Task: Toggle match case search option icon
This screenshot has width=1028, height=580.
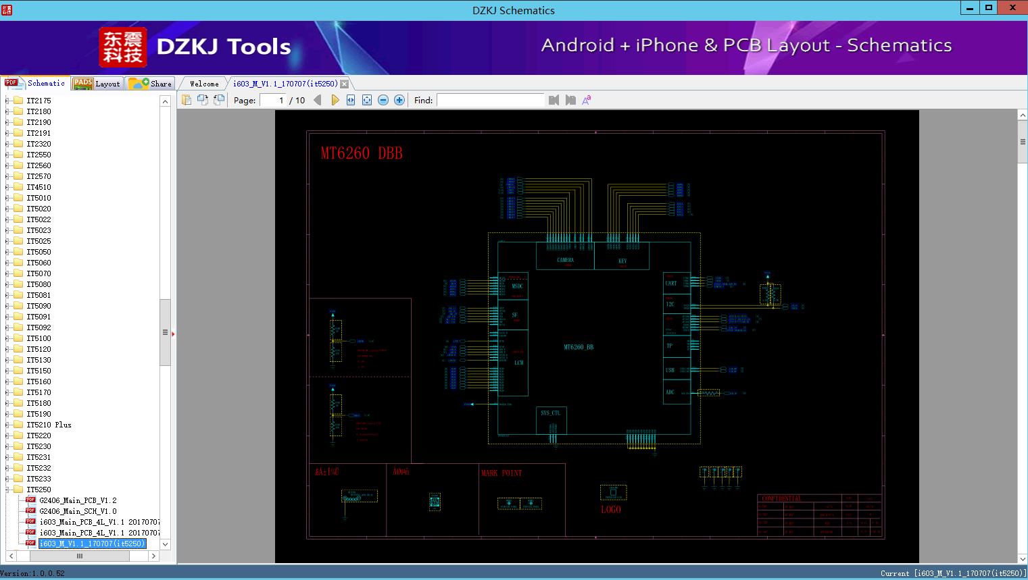Action: [x=587, y=100]
